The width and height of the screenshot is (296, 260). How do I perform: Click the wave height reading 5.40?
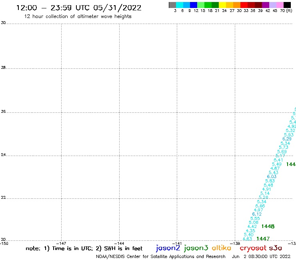(x=249, y=235)
